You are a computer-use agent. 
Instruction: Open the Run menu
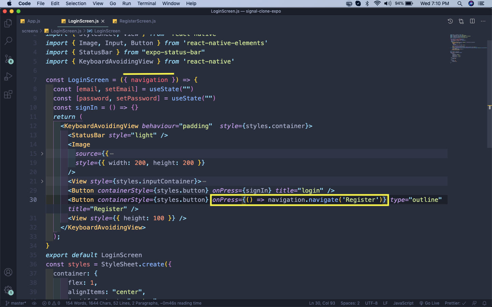(126, 3)
